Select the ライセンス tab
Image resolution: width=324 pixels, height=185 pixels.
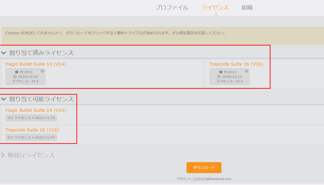215,8
